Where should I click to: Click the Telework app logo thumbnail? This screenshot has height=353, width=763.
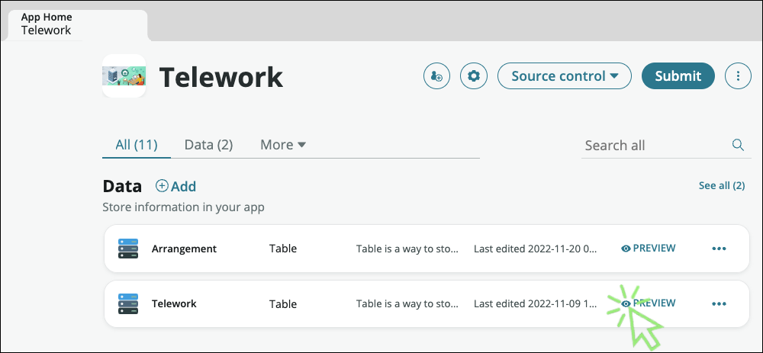(x=124, y=76)
